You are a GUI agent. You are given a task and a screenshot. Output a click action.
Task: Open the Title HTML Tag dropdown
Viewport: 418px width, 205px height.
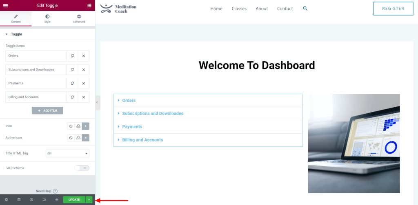tap(67, 154)
